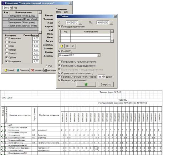The image size is (169, 155).
Task: Click the edit row icon under department list
Action: (67, 46)
